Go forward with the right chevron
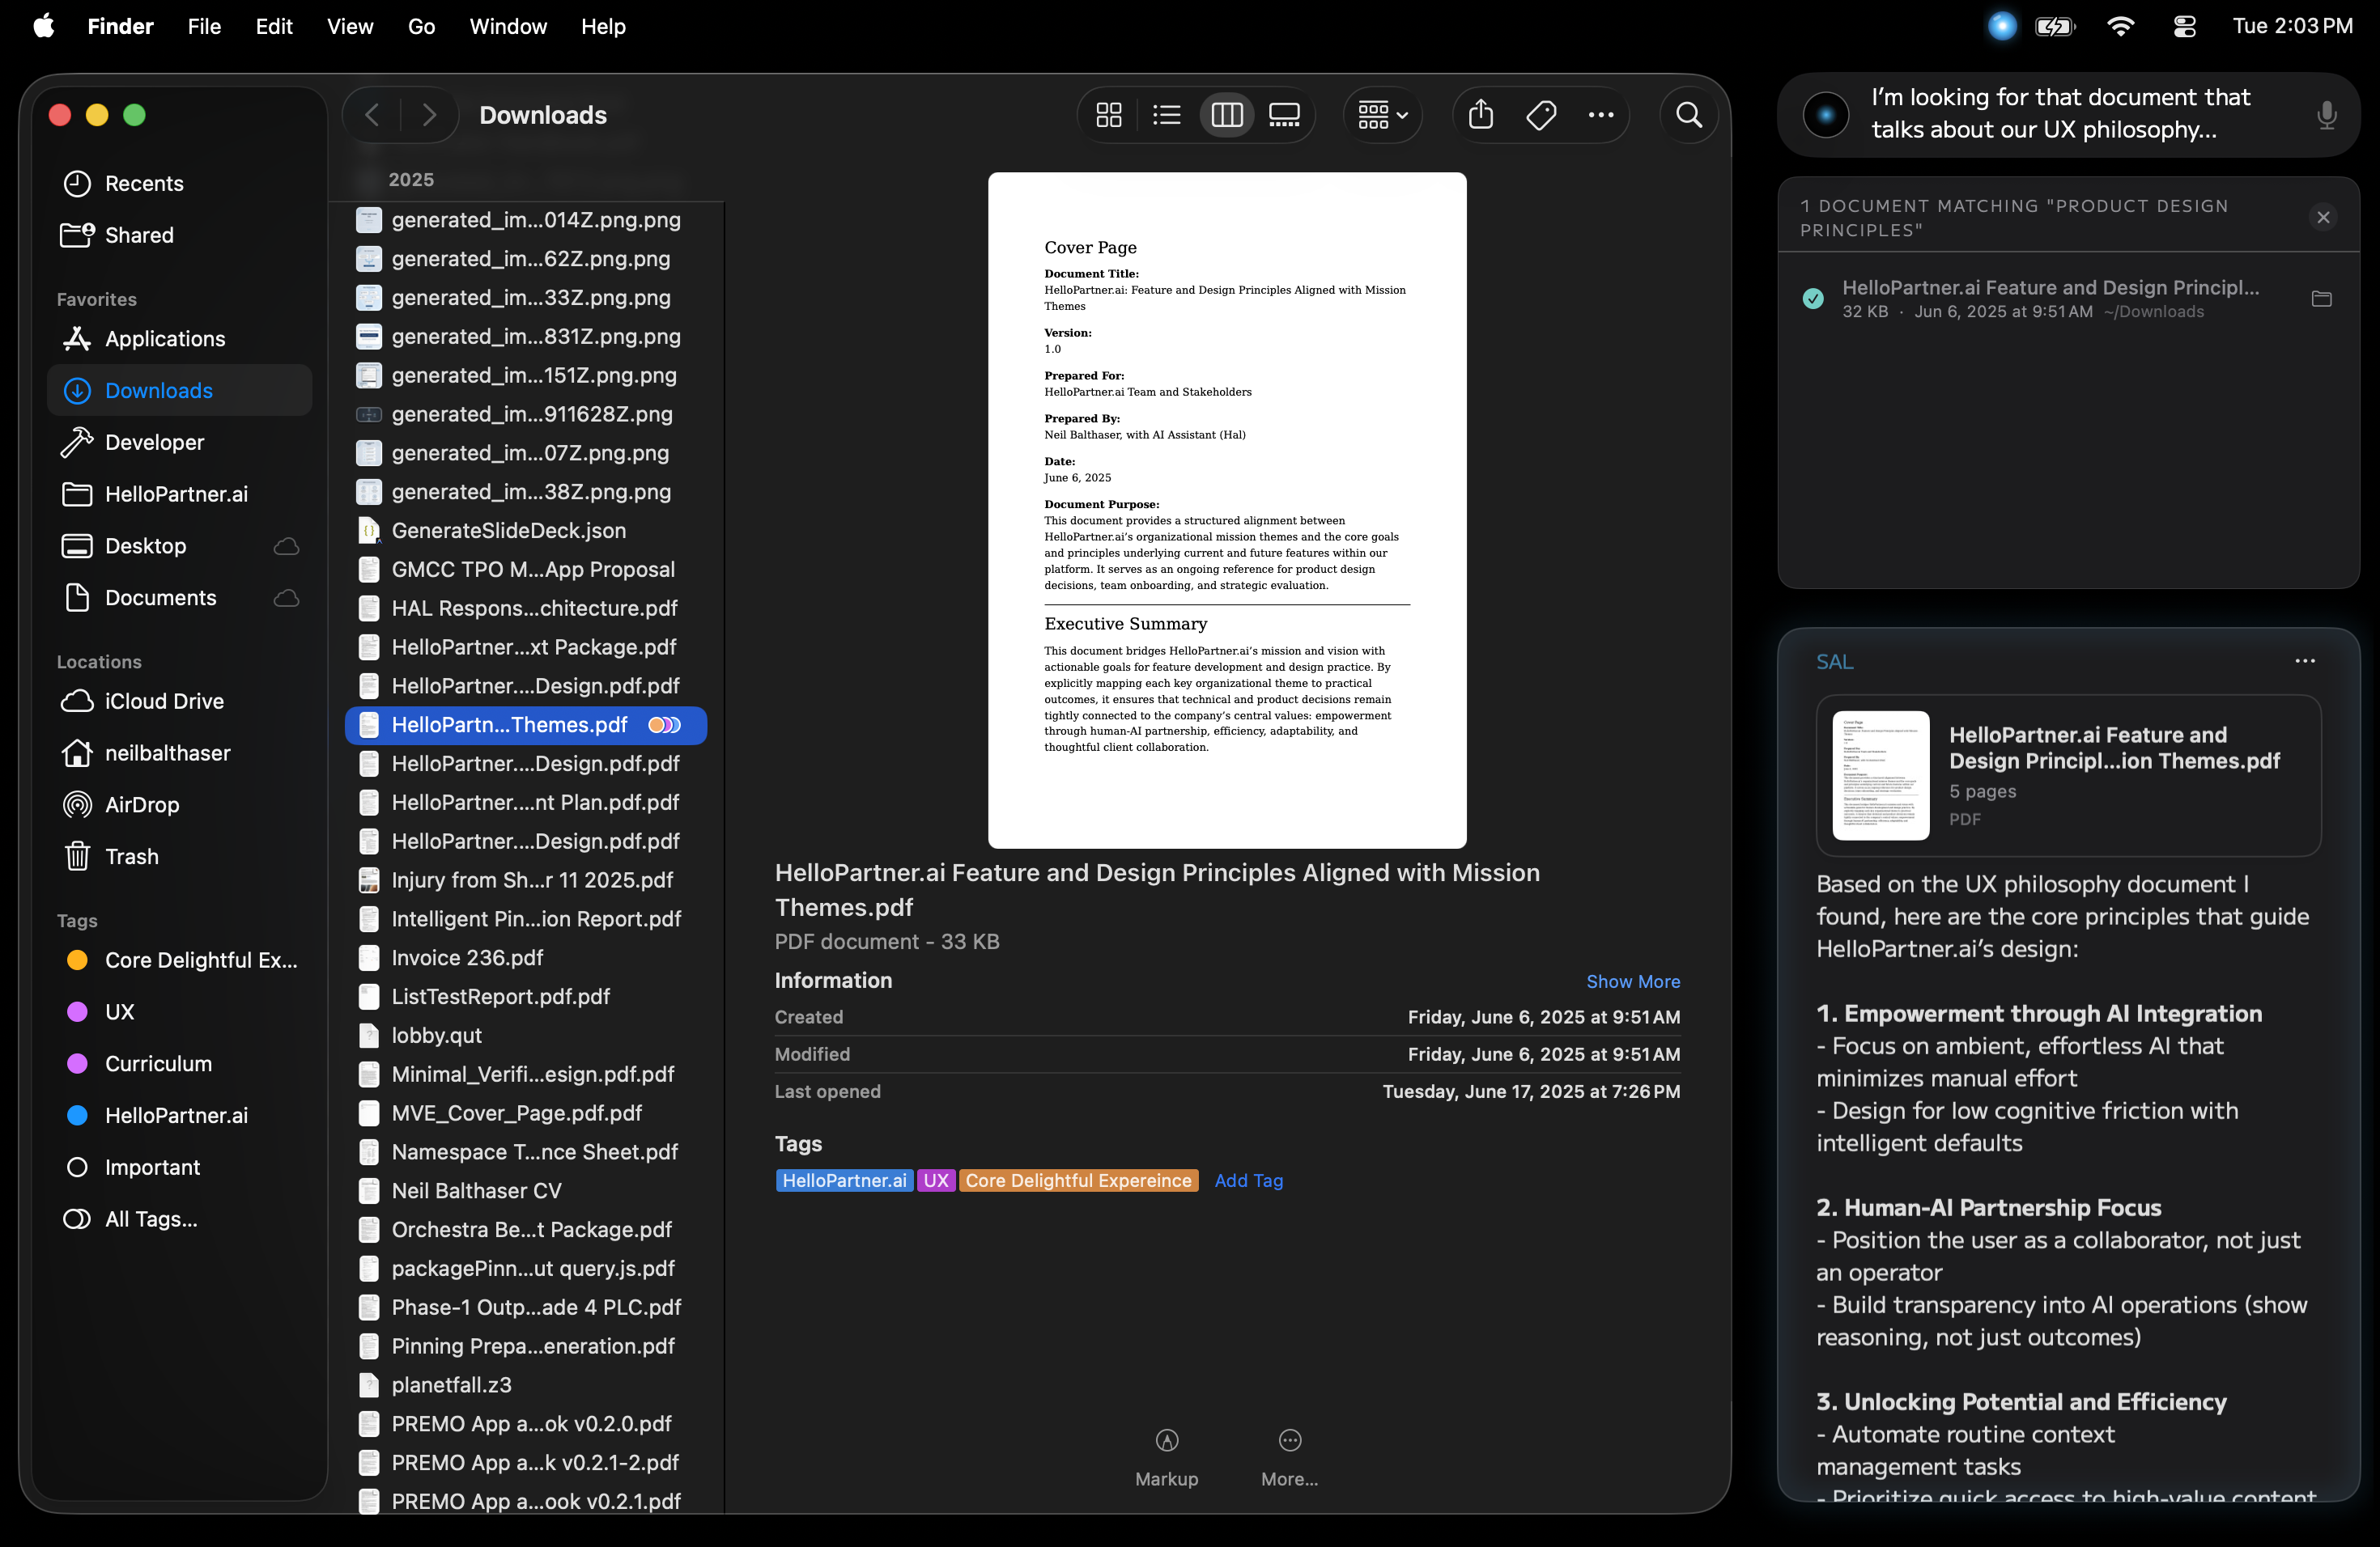 coord(429,115)
